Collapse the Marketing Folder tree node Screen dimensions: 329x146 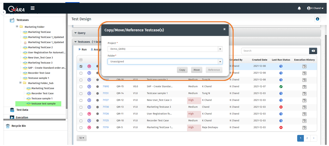pyautogui.click(x=17, y=27)
